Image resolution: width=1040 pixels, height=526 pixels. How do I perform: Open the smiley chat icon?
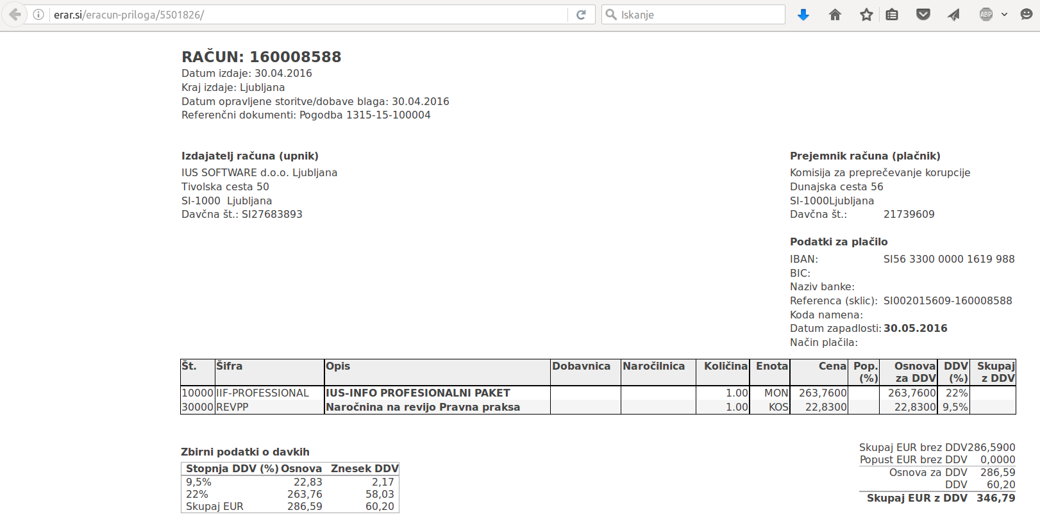[1026, 15]
